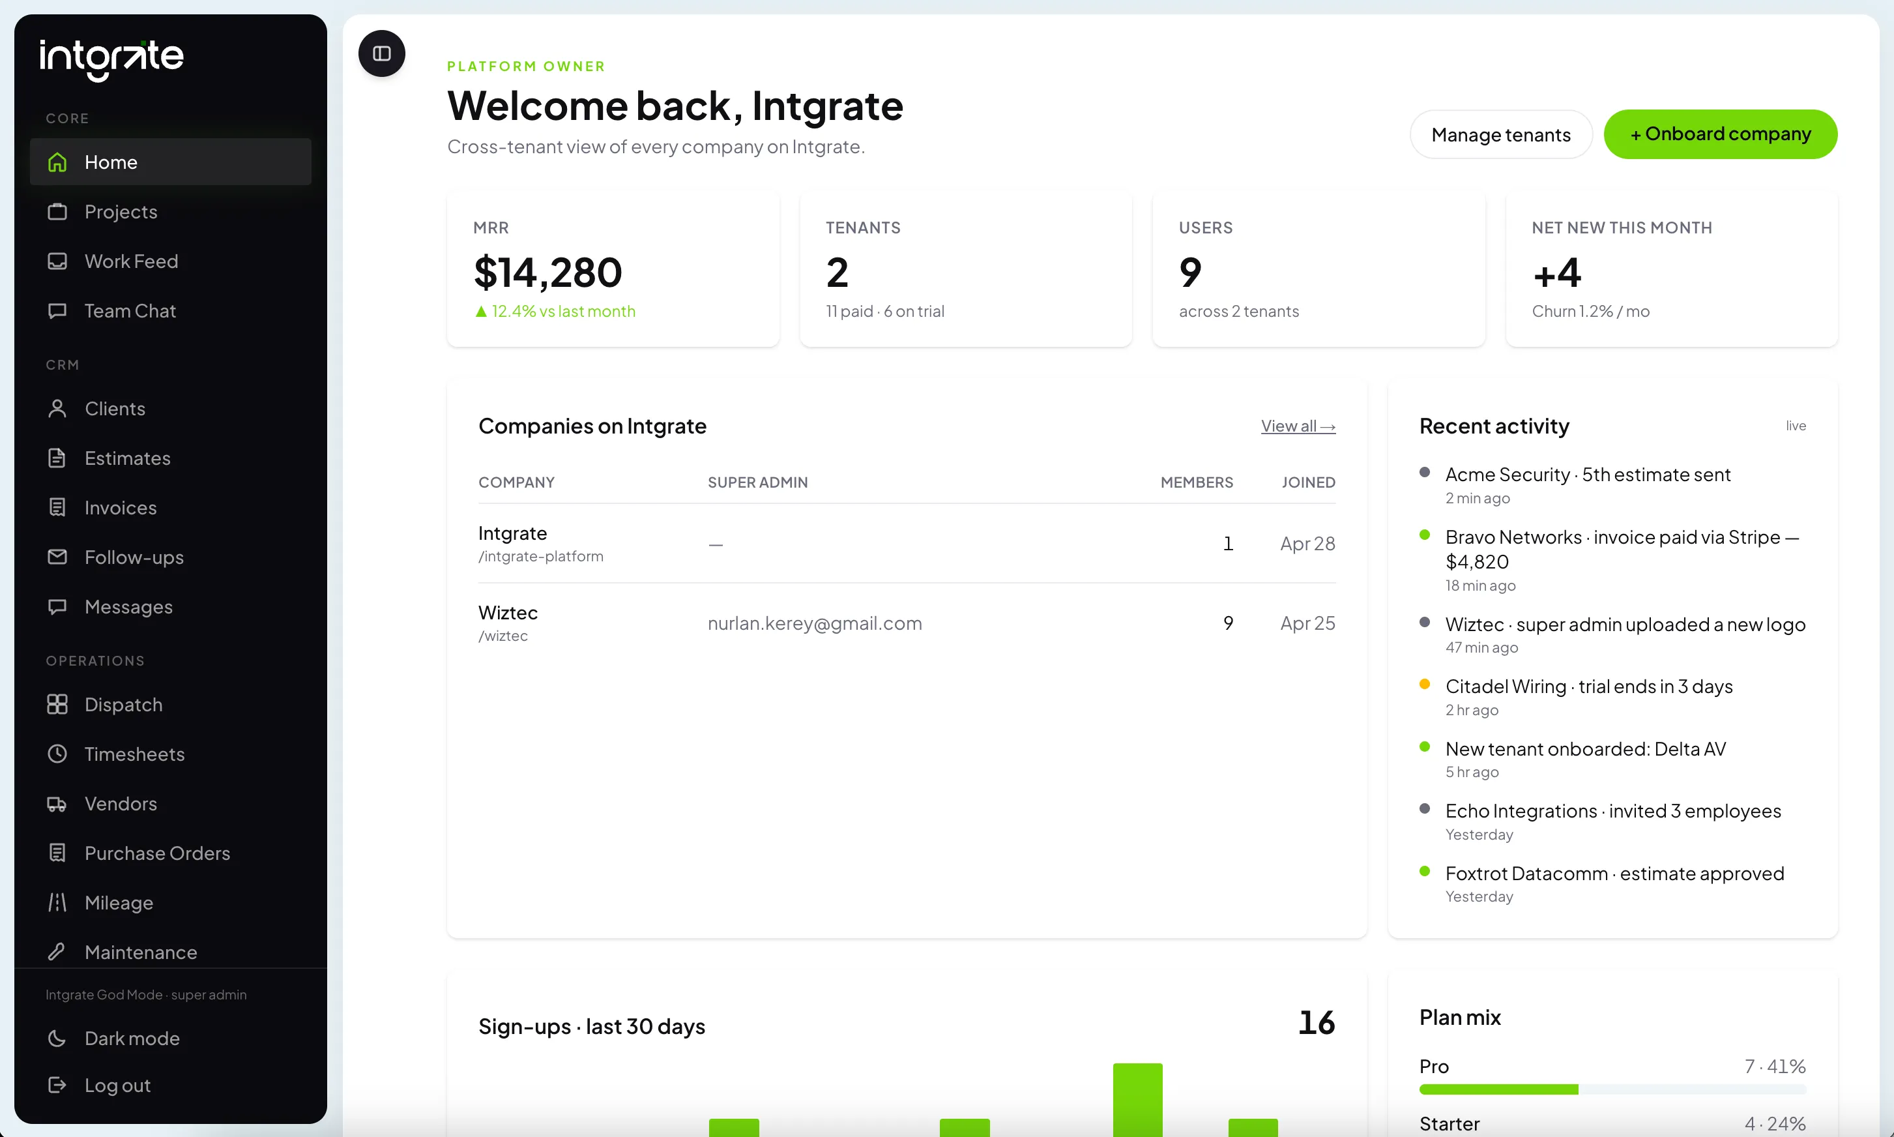Select the Dispatch grid icon
The height and width of the screenshot is (1137, 1894).
coord(57,704)
